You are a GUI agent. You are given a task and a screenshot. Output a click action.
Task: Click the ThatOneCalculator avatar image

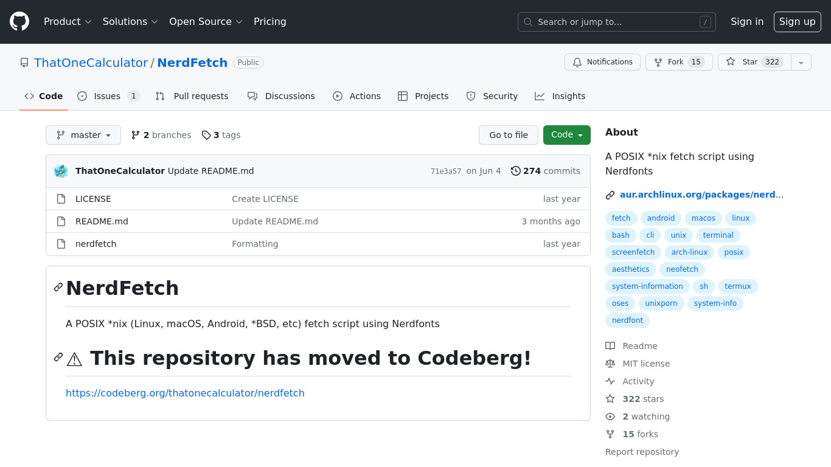[61, 171]
